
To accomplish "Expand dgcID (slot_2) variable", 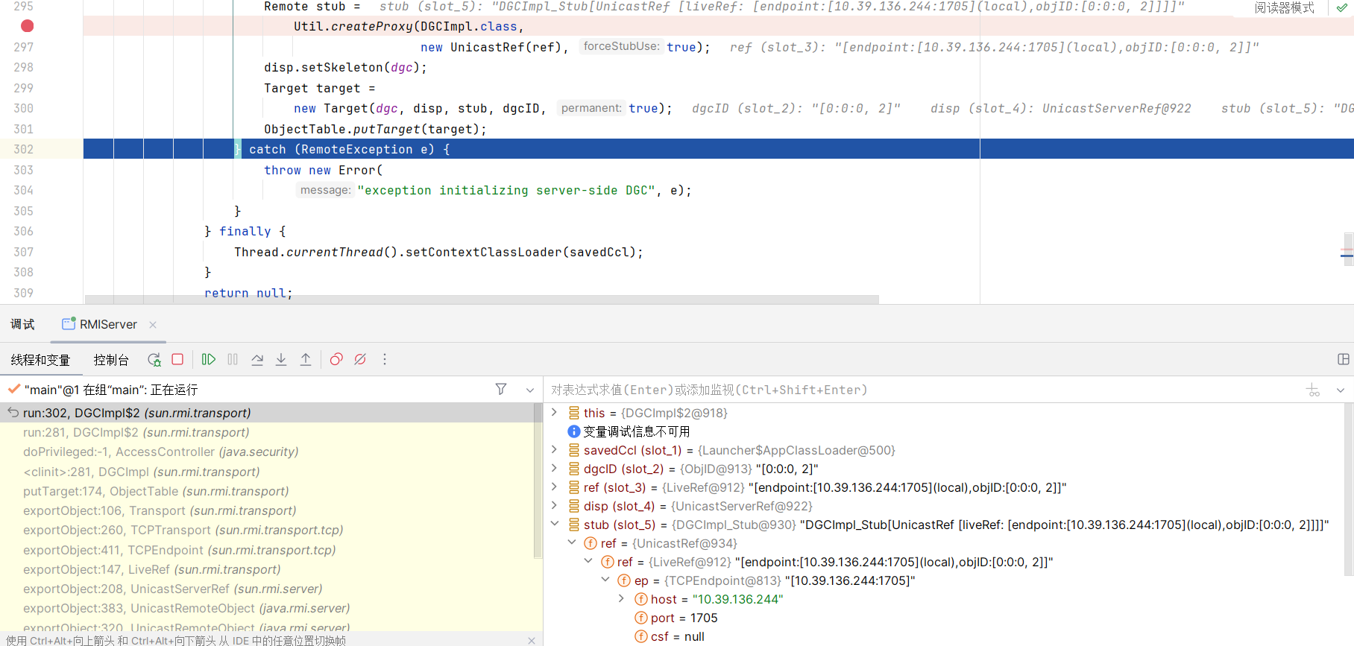I will pyautogui.click(x=554, y=468).
